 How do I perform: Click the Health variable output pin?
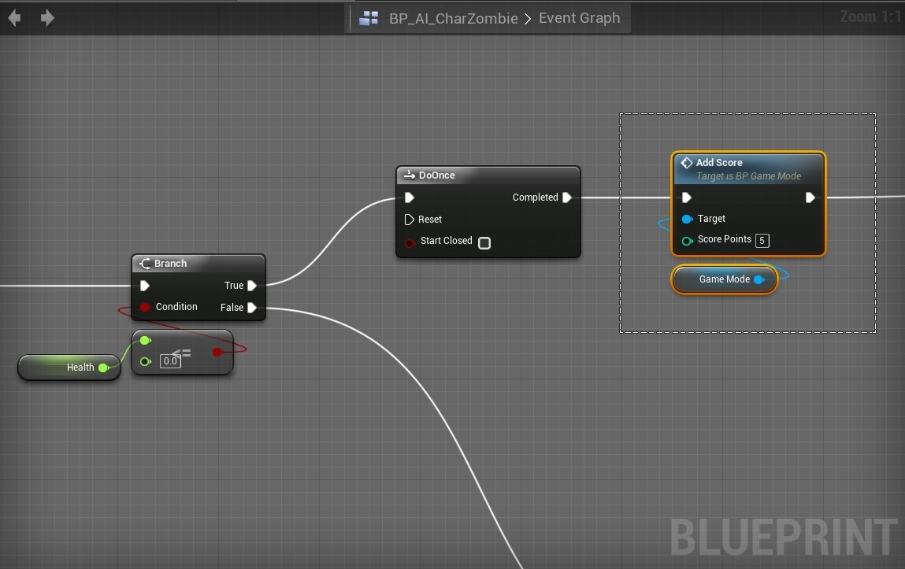tap(103, 368)
